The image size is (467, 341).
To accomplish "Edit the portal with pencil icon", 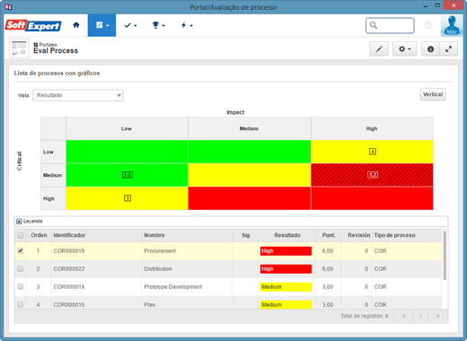I will (379, 49).
